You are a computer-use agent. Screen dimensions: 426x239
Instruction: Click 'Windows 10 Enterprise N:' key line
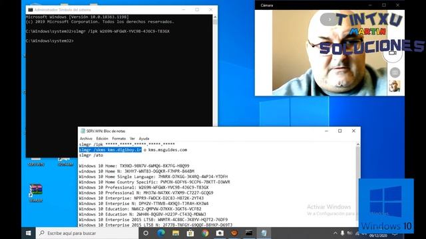pos(144,204)
